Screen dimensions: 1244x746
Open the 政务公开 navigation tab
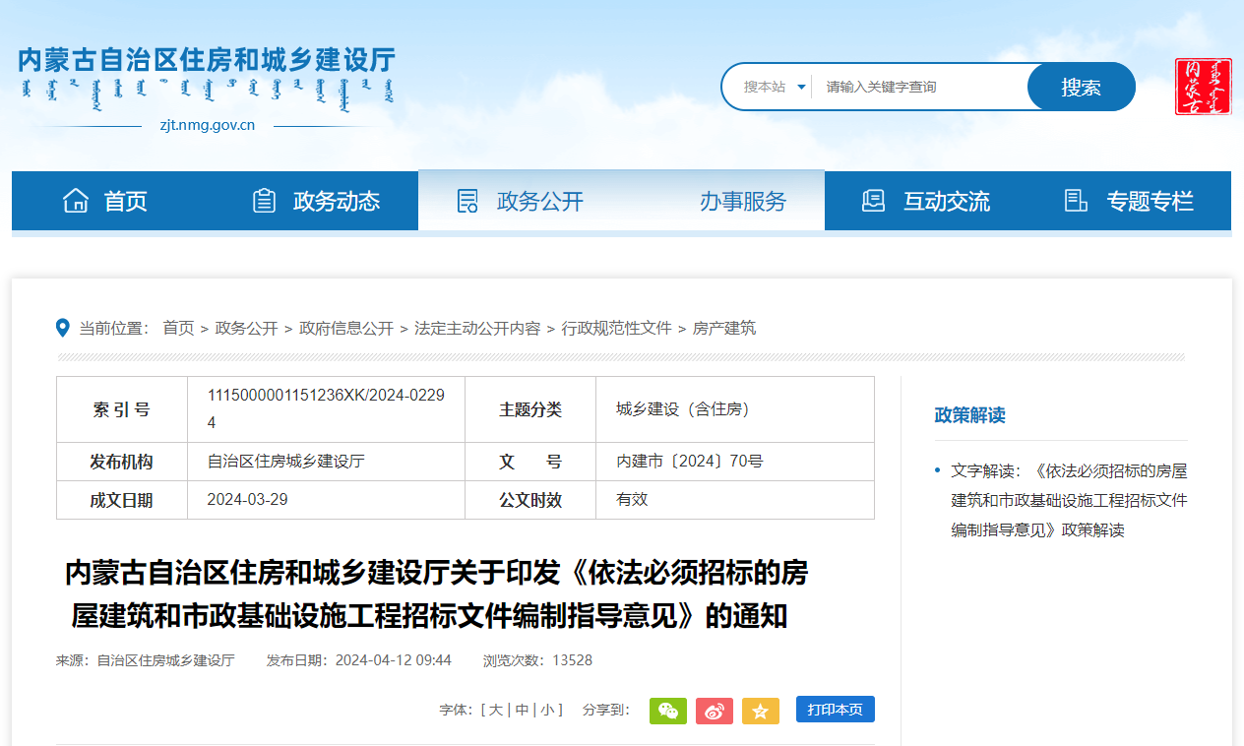click(x=539, y=202)
